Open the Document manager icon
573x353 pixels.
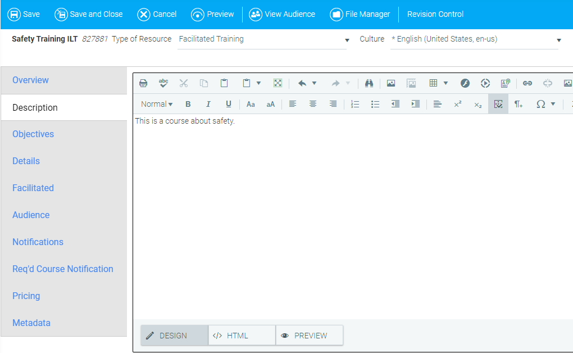click(506, 83)
